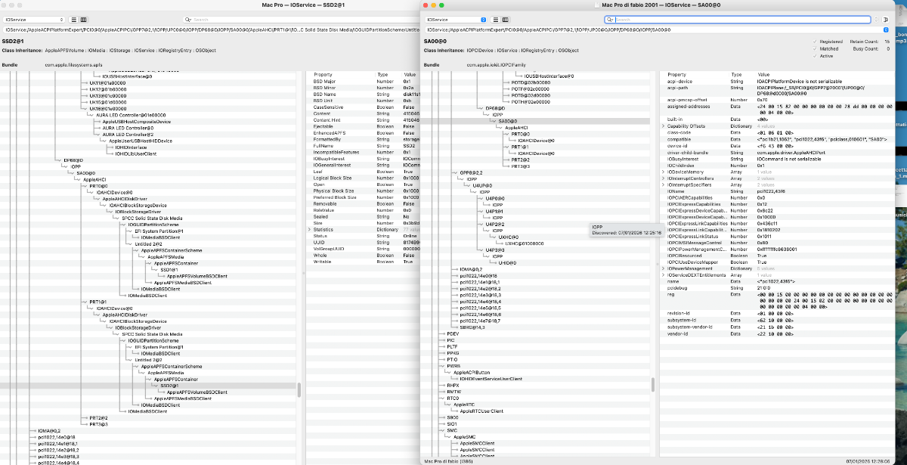907x465 pixels.
Task: Click the right window tree scrollbar thumb
Action: (x=653, y=384)
